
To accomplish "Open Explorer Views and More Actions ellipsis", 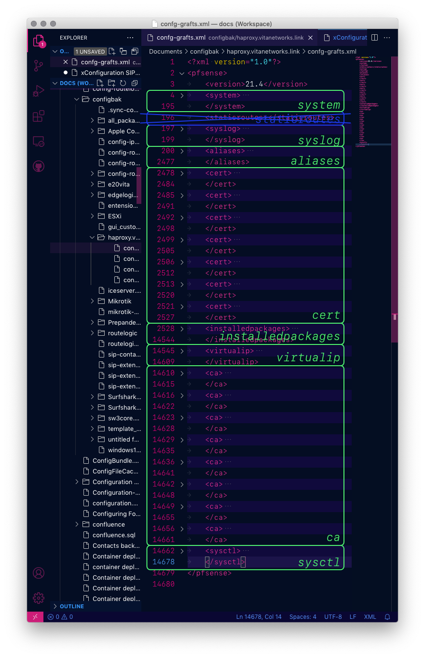I will coord(130,38).
